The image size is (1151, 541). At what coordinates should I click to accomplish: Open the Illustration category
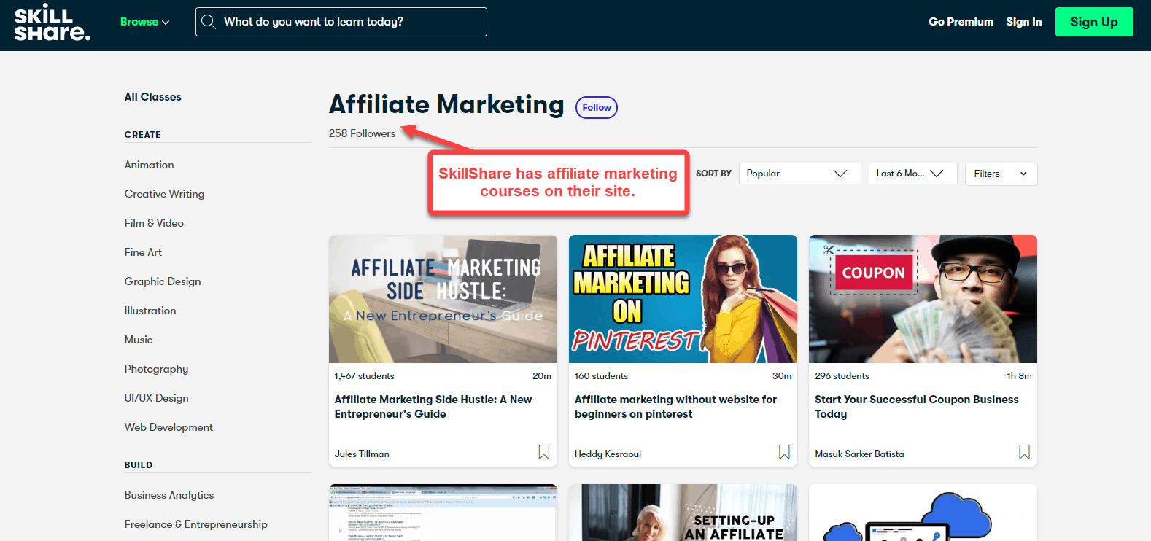[150, 311]
